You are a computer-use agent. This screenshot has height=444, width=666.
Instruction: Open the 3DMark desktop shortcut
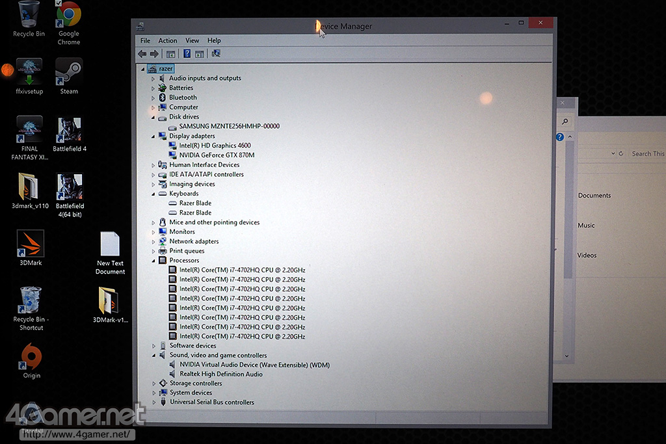pos(31,248)
